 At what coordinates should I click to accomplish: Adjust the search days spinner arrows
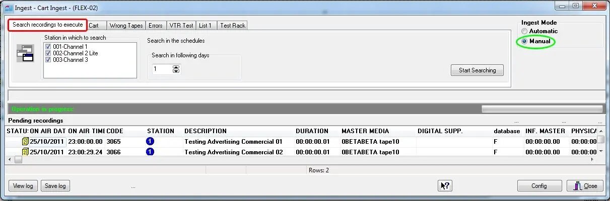coord(176,69)
